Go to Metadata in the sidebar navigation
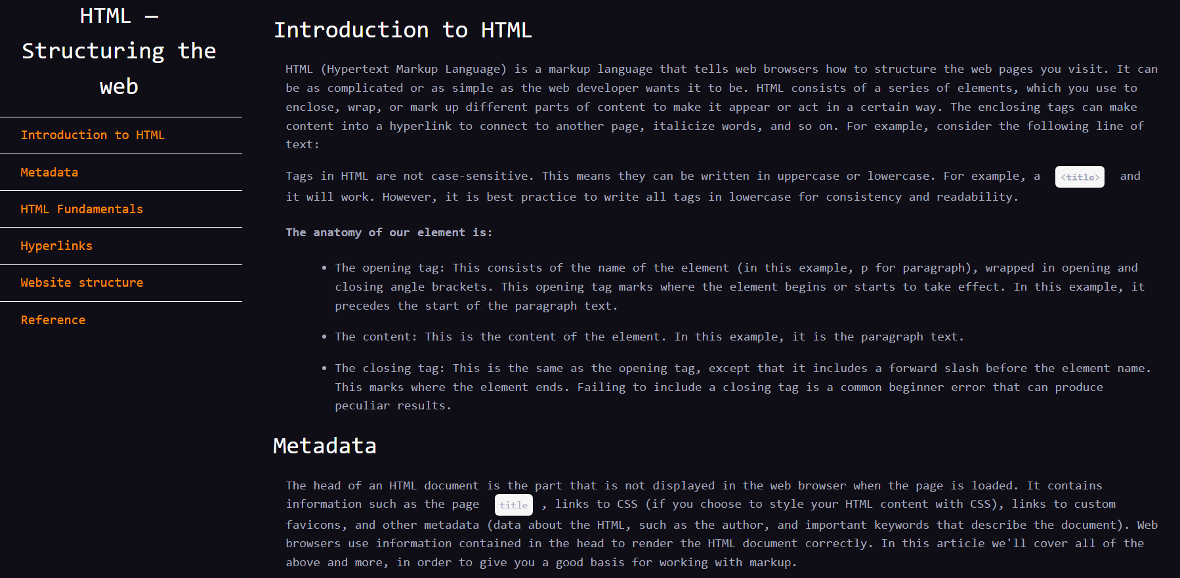Image resolution: width=1180 pixels, height=578 pixels. [49, 173]
